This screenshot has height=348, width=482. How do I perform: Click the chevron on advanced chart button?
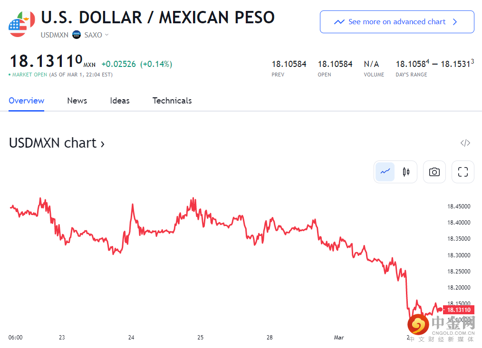[x=455, y=22]
